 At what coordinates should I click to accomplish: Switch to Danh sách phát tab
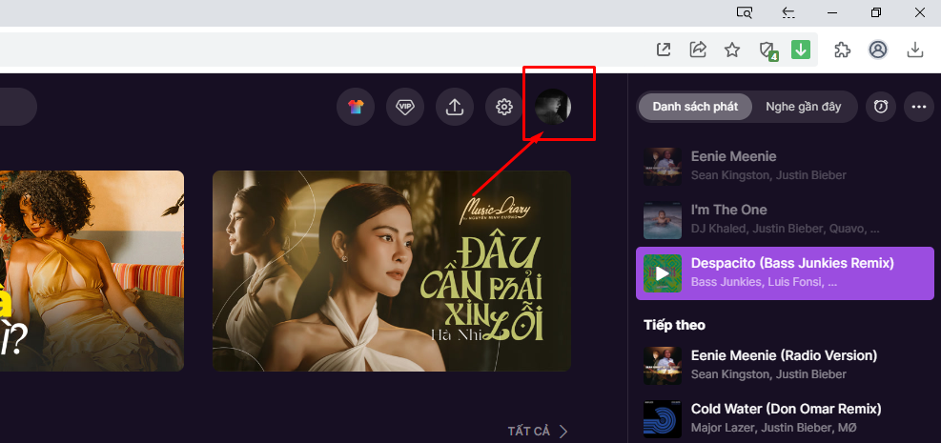(695, 107)
